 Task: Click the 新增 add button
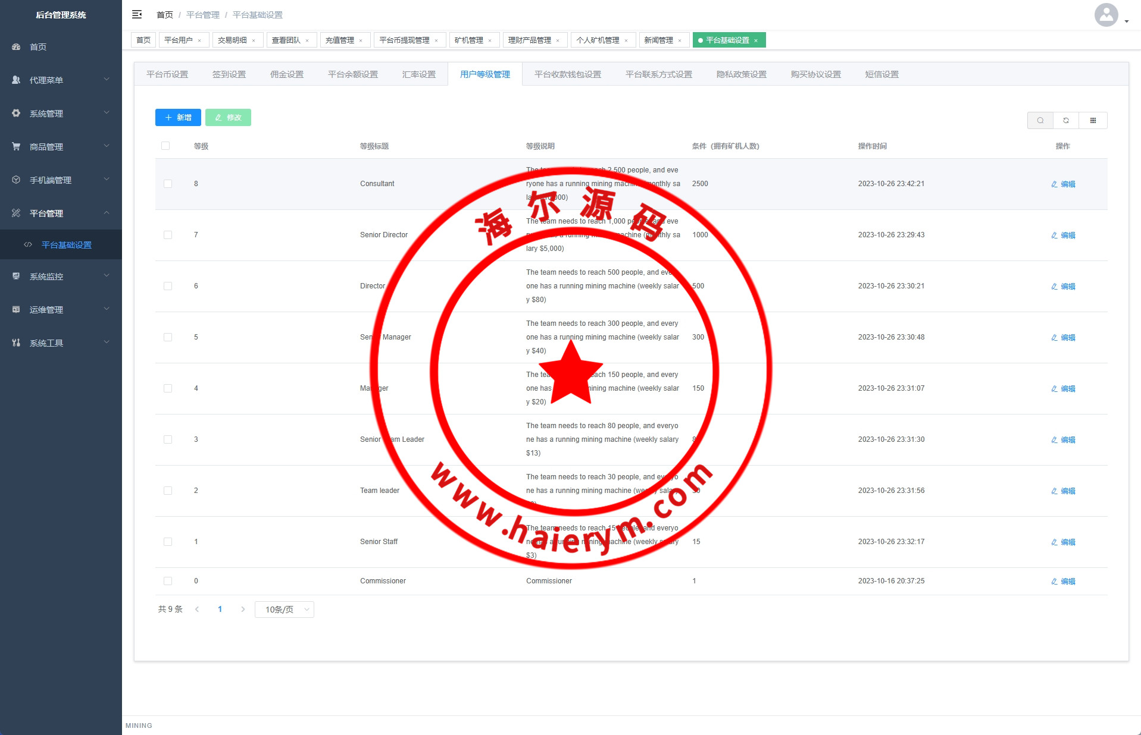coord(178,117)
